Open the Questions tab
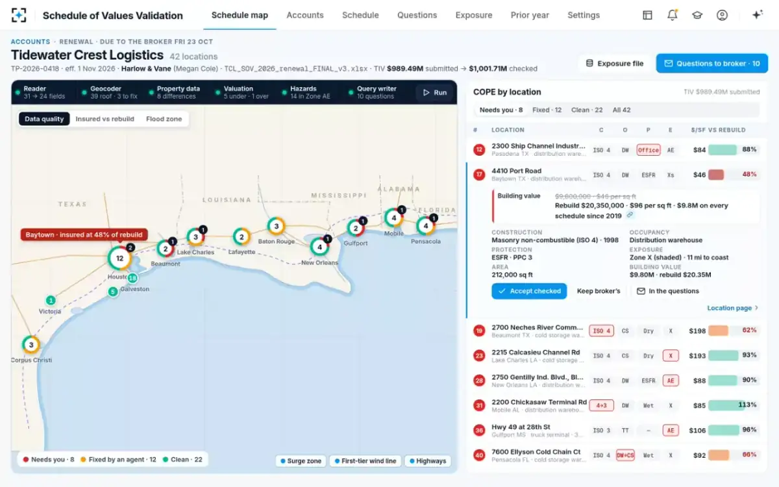779x487 pixels. click(x=417, y=15)
